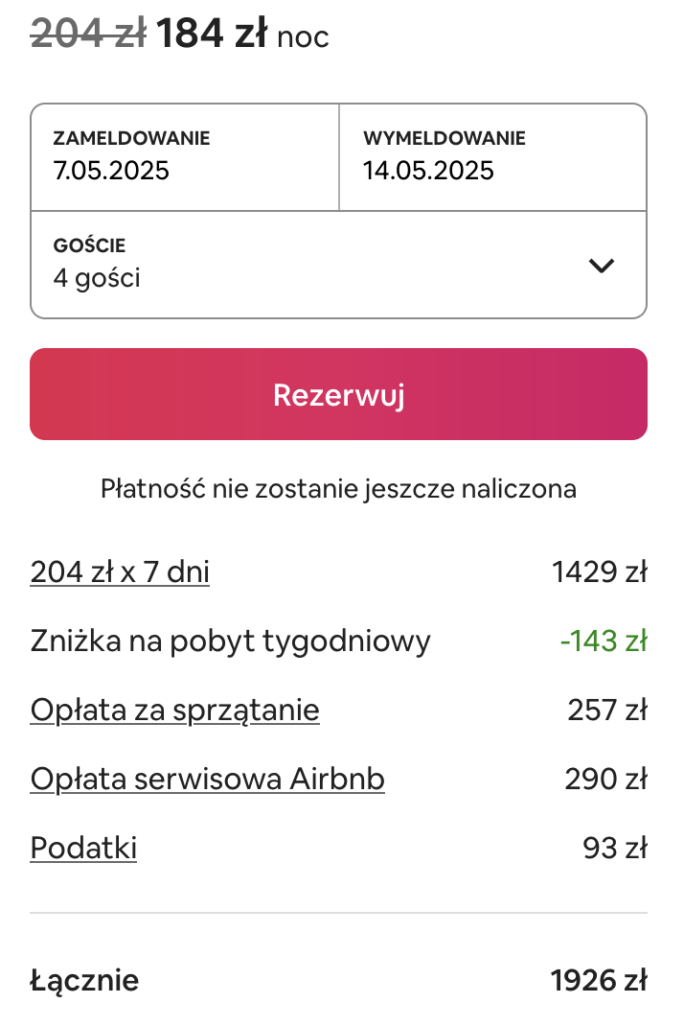
Task: Click the 290 zł service fee amount
Action: pyautogui.click(x=606, y=779)
